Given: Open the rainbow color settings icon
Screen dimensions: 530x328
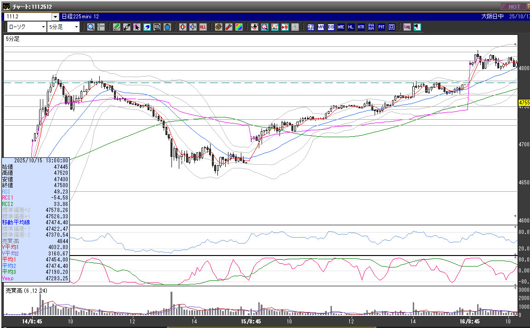Looking at the screenshot, I should [239, 27].
